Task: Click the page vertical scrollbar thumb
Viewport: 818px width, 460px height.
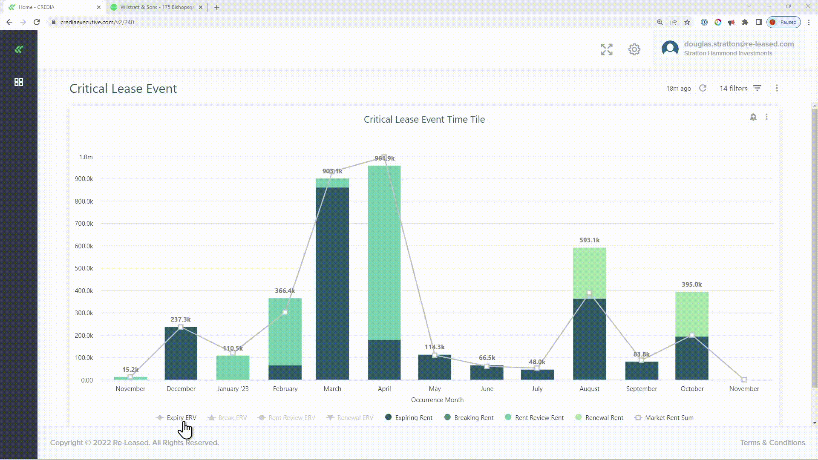Action: (x=815, y=247)
